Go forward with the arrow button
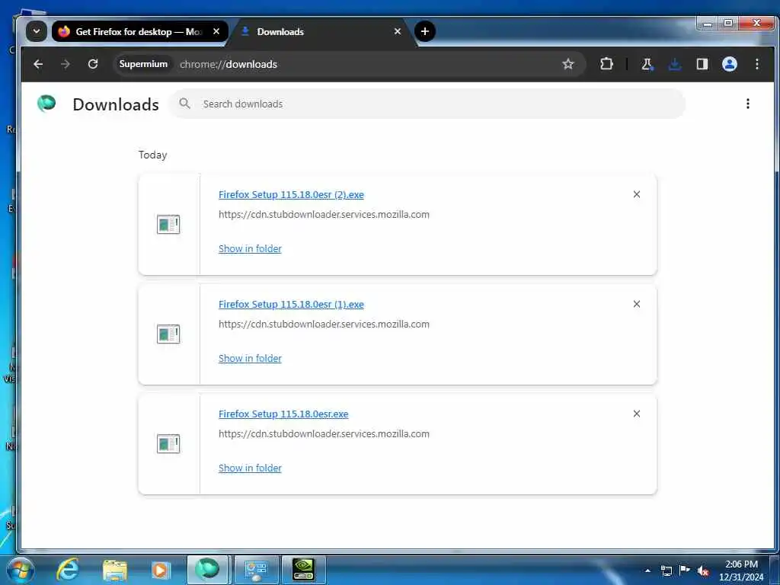This screenshot has width=780, height=585. [66, 64]
